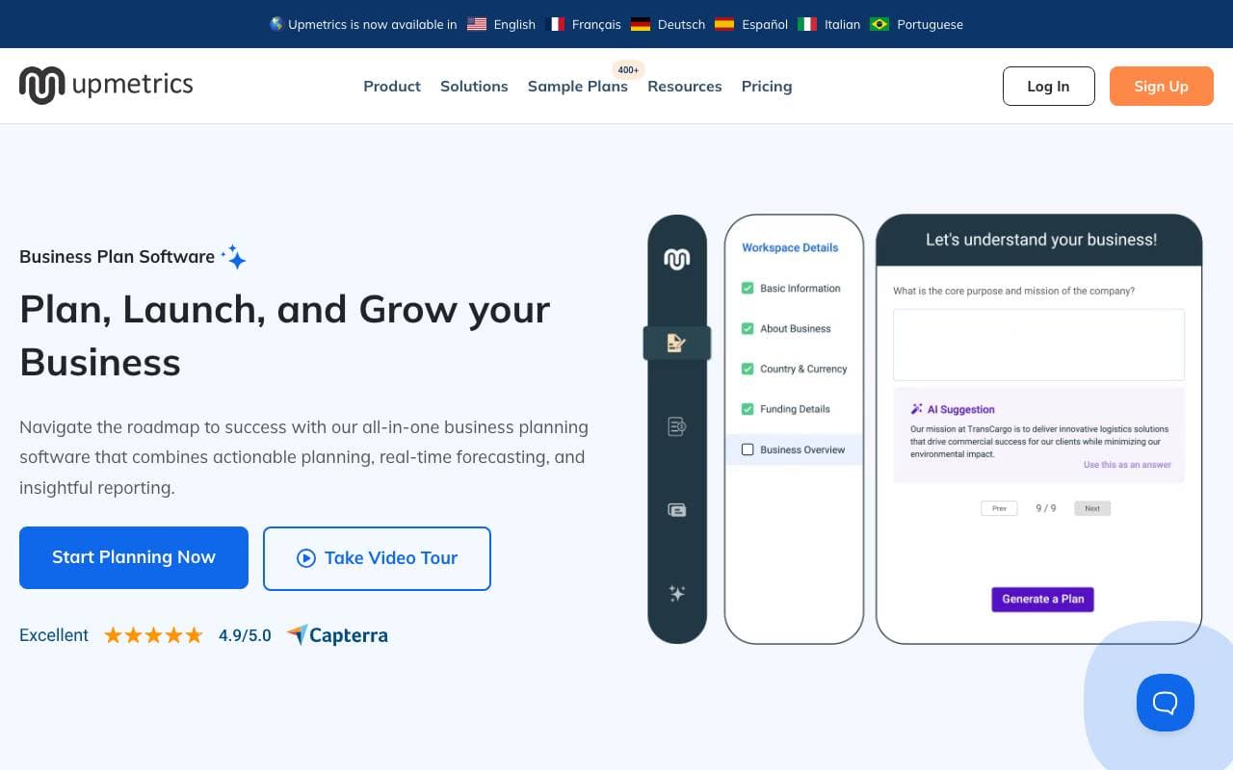Viewport: 1233px width, 770px height.
Task: Select the Italian flag icon
Action: 807,24
